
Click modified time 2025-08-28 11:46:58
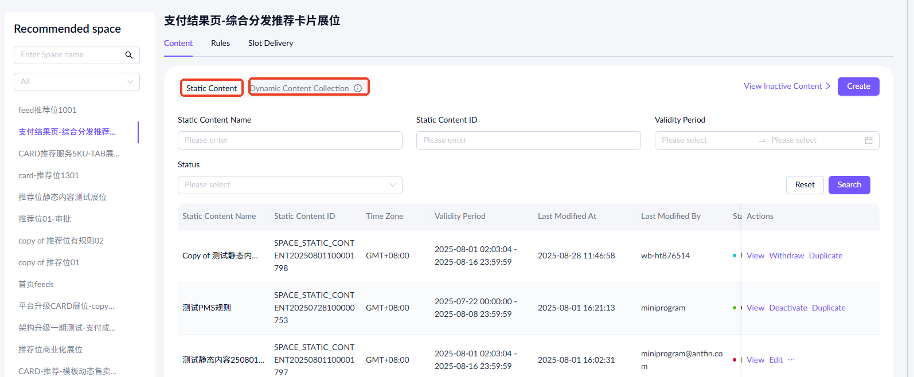coord(576,256)
